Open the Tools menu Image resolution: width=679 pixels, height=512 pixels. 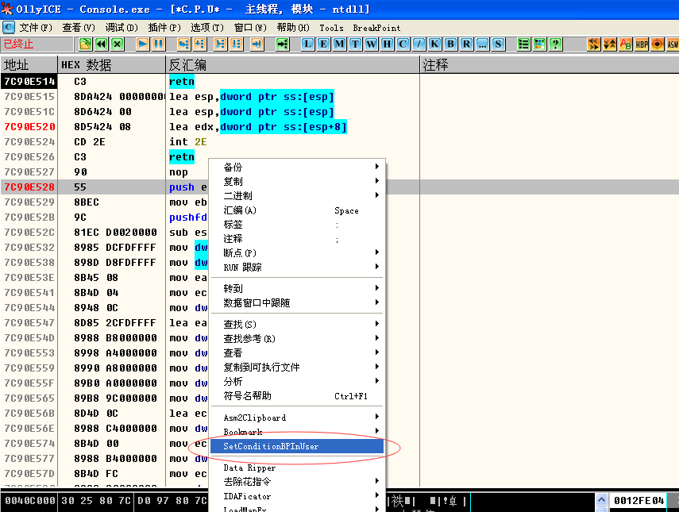click(x=331, y=28)
